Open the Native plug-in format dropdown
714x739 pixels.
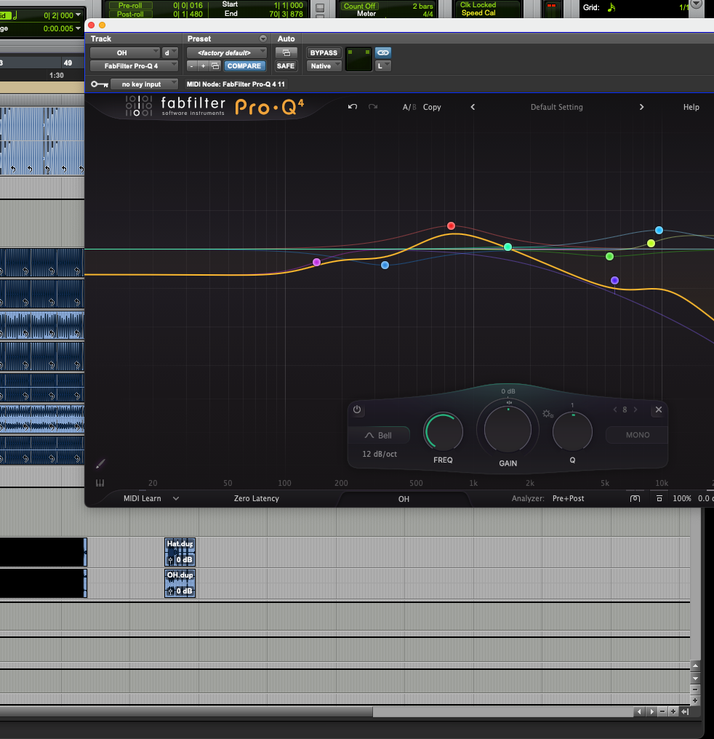(324, 66)
